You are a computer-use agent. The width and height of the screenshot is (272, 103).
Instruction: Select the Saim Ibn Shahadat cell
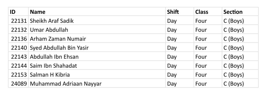click(x=97, y=66)
